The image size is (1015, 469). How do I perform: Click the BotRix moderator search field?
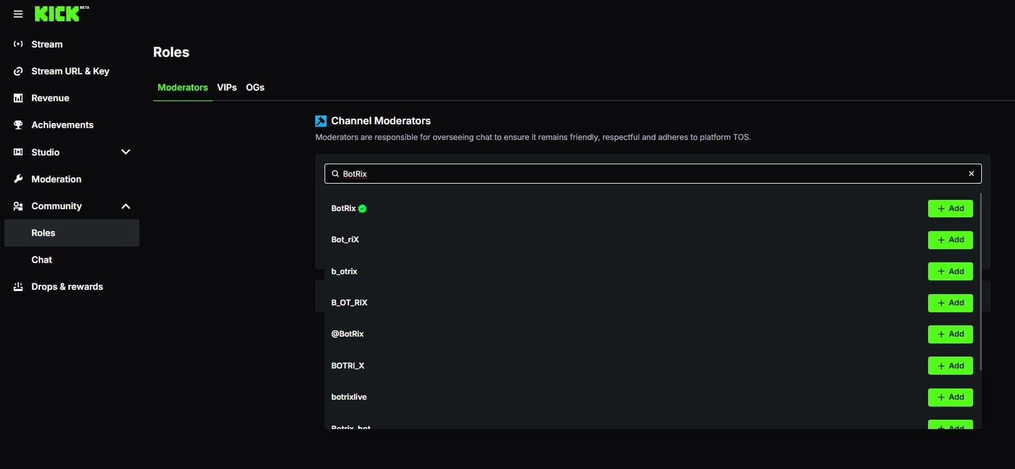click(653, 174)
